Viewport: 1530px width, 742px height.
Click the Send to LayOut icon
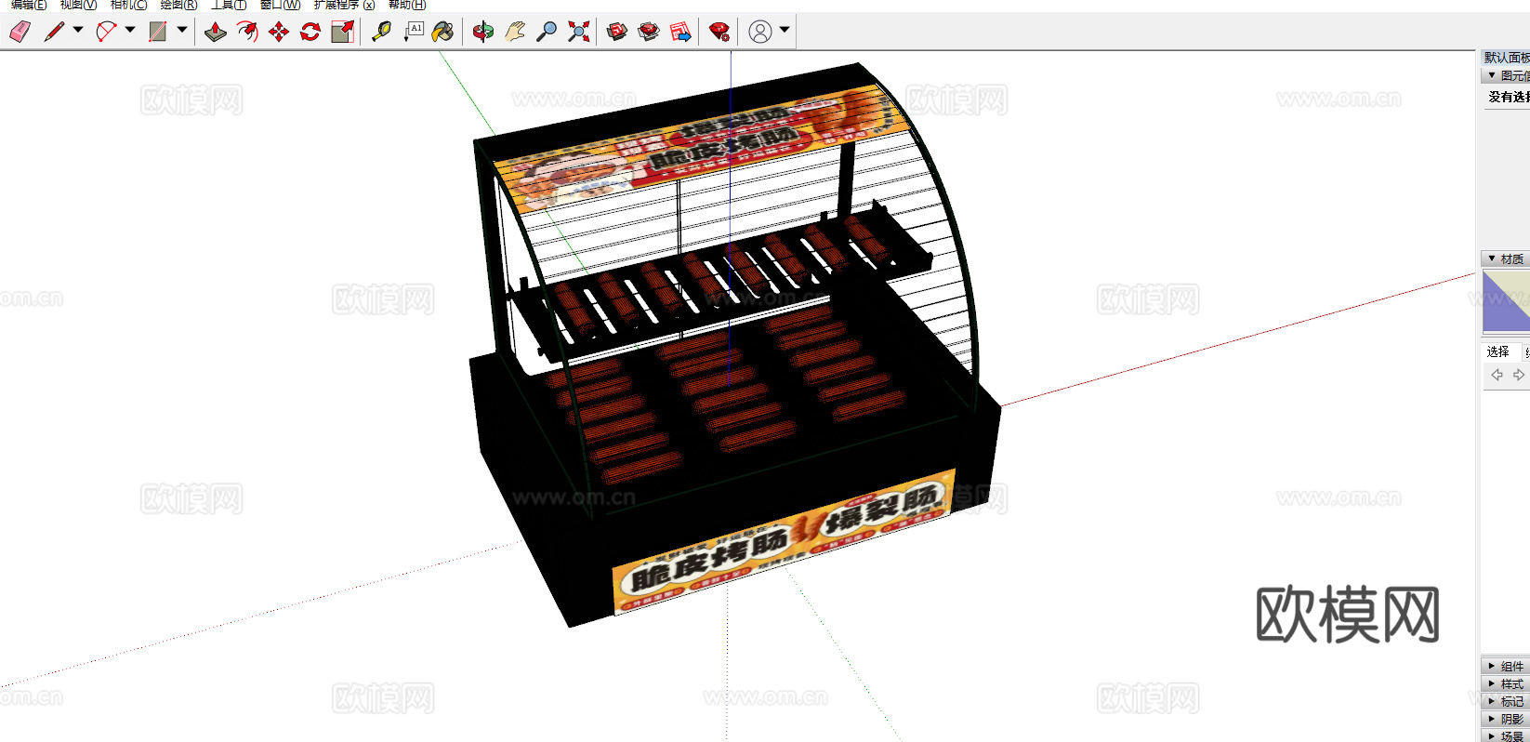(680, 32)
